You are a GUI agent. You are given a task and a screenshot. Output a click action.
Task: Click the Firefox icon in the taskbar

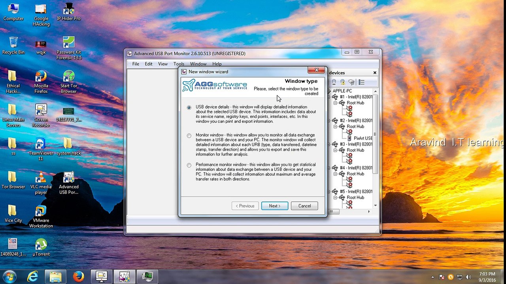(78, 277)
